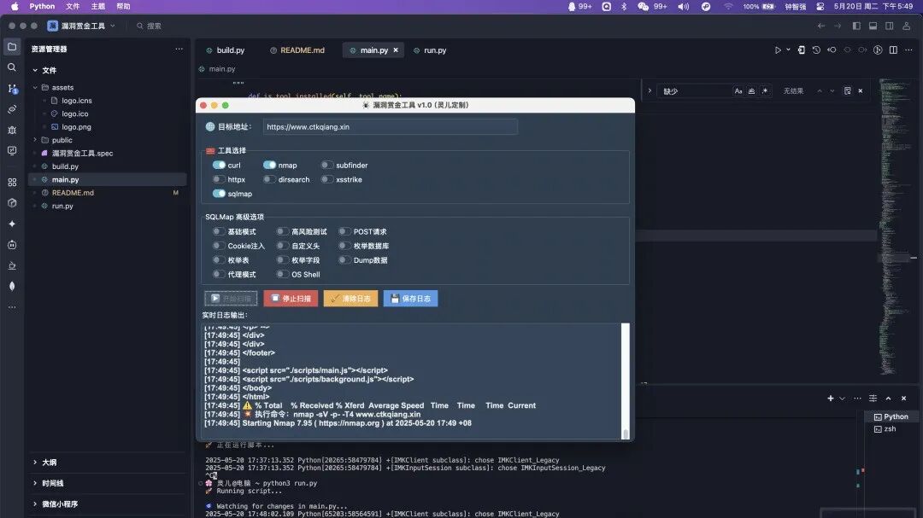Turn off the curl tool switch

point(219,166)
